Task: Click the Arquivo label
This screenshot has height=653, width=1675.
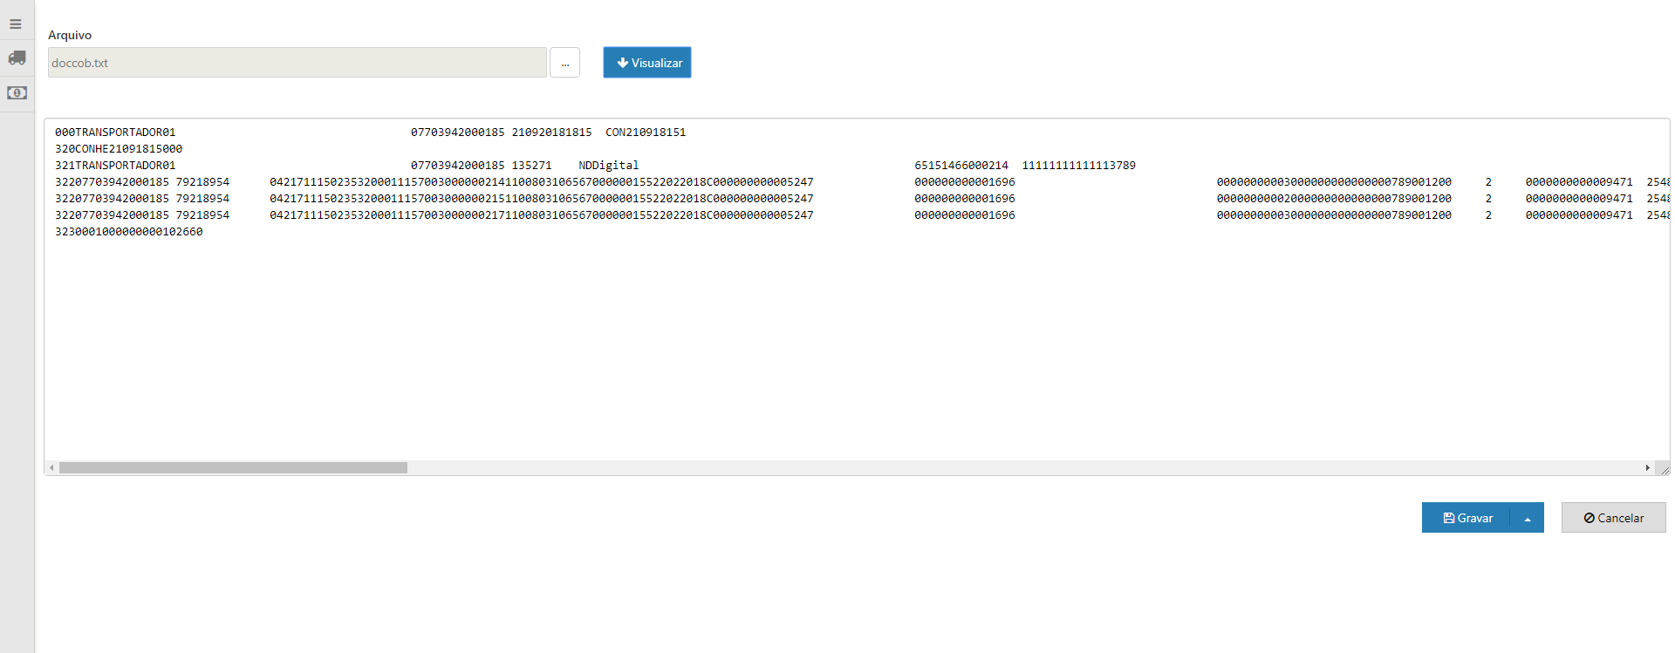Action: pyautogui.click(x=70, y=35)
